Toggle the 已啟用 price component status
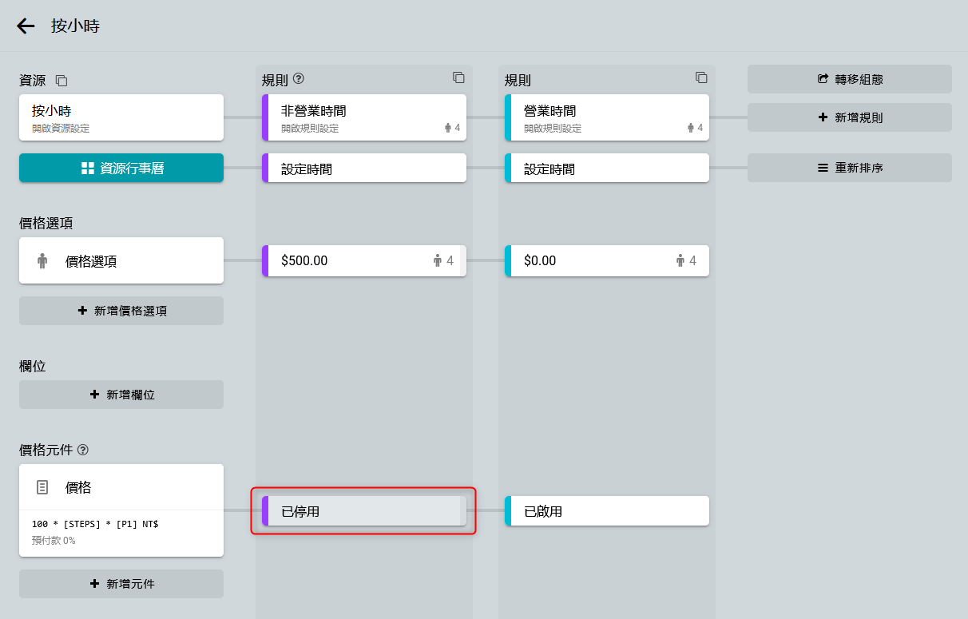Image resolution: width=968 pixels, height=619 pixels. (x=607, y=511)
